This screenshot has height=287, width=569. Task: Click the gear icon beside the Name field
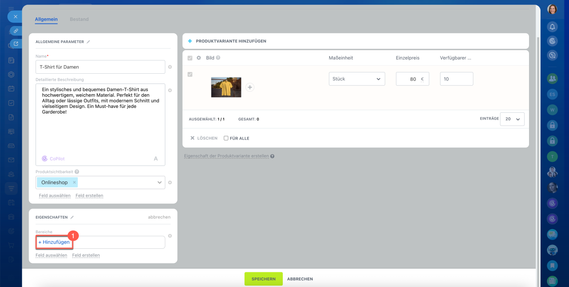click(170, 67)
